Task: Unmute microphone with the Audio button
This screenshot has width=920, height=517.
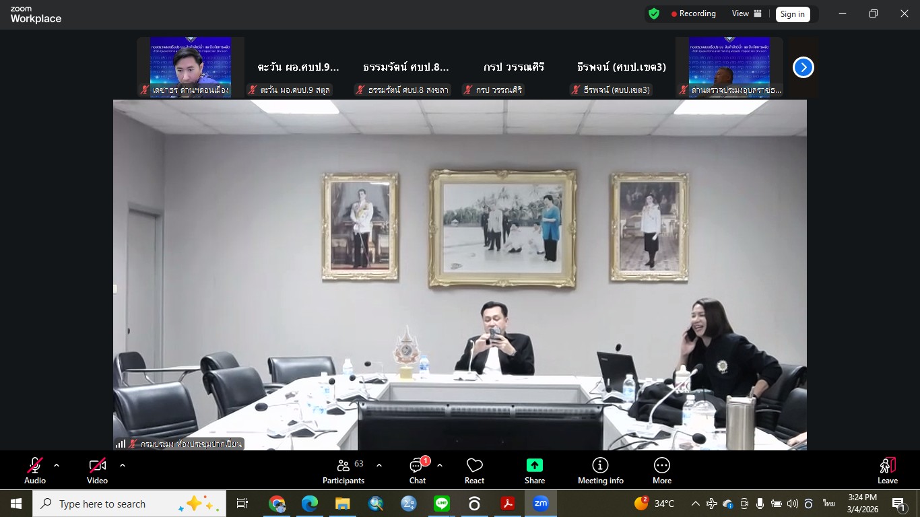Action: click(x=35, y=470)
